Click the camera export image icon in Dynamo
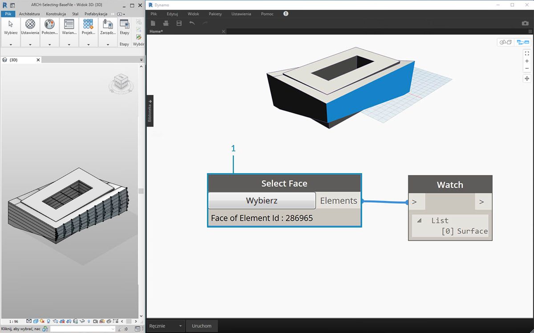This screenshot has width=534, height=333. [x=525, y=23]
